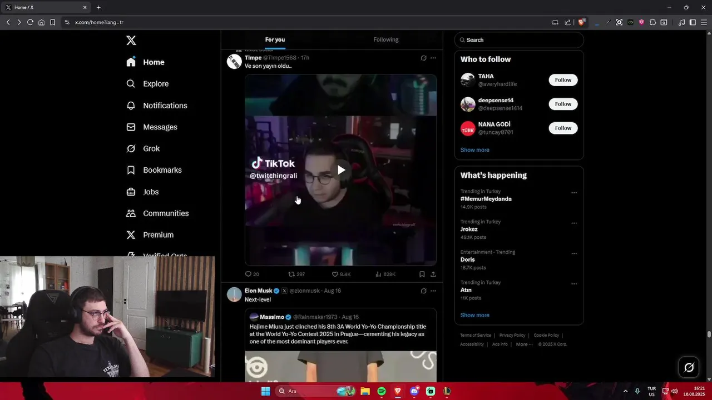Open File Explorer from the taskbar
Screen dimensions: 712x400
(365, 391)
